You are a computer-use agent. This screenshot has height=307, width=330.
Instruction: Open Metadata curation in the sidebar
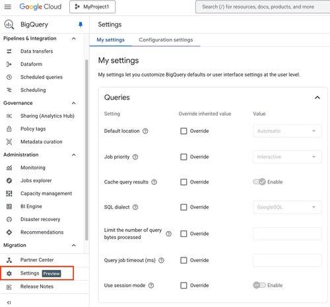(42, 142)
